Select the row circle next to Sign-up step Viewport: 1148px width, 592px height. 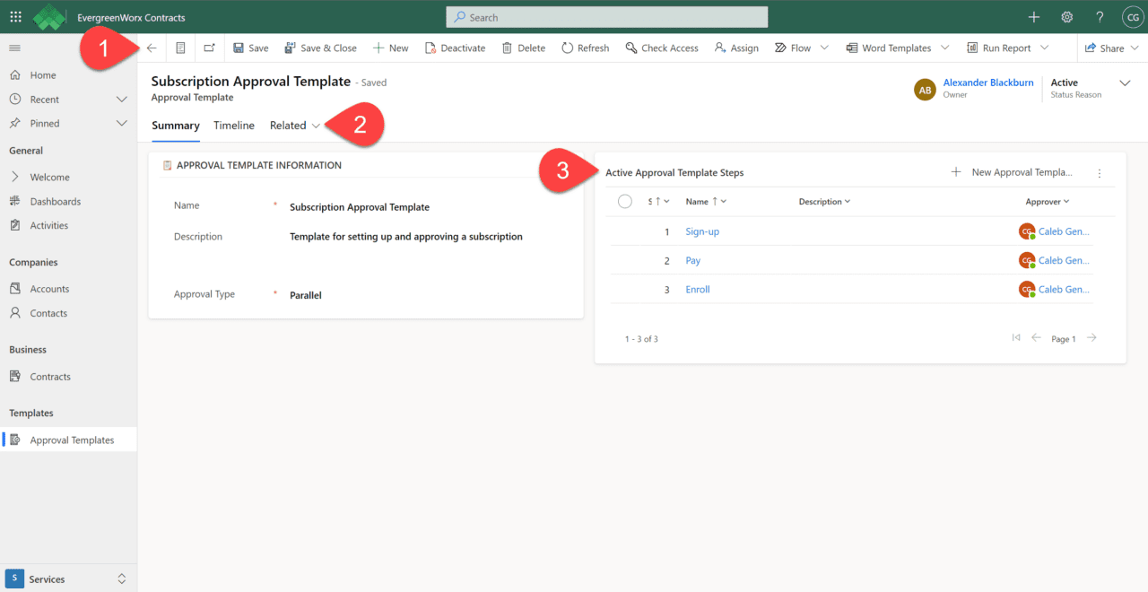pos(625,231)
